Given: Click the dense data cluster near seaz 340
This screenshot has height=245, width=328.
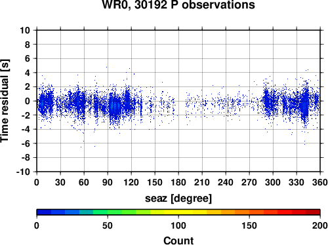Looking at the screenshot, I should click(305, 105).
